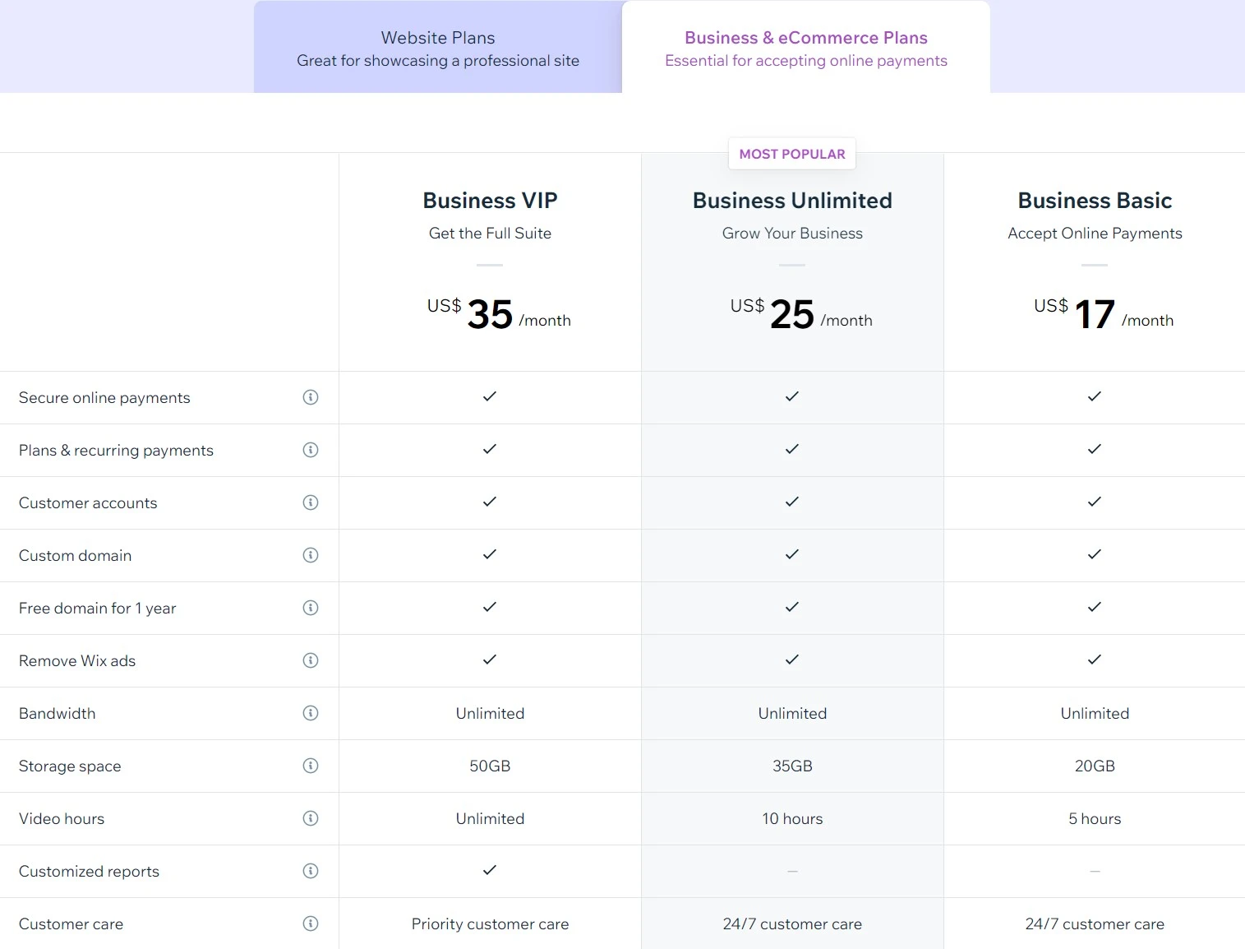Switch to the Website Plans tab

[437, 47]
